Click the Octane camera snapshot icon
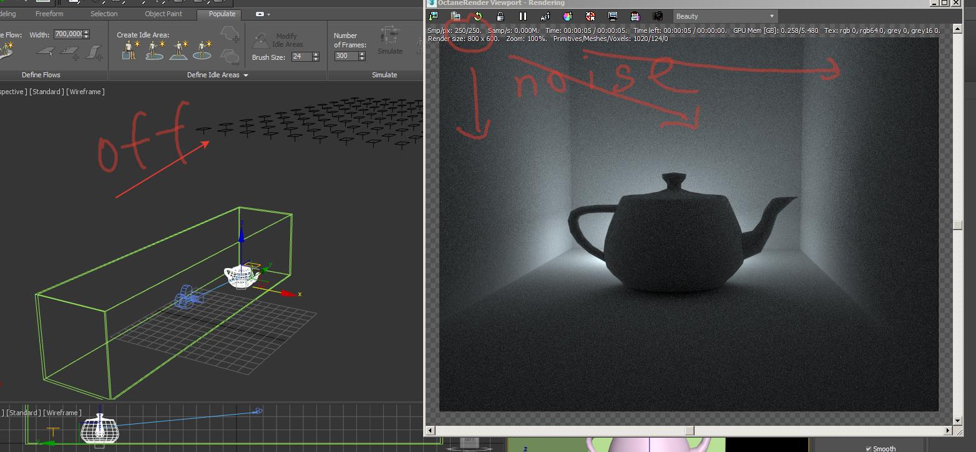 coord(657,16)
